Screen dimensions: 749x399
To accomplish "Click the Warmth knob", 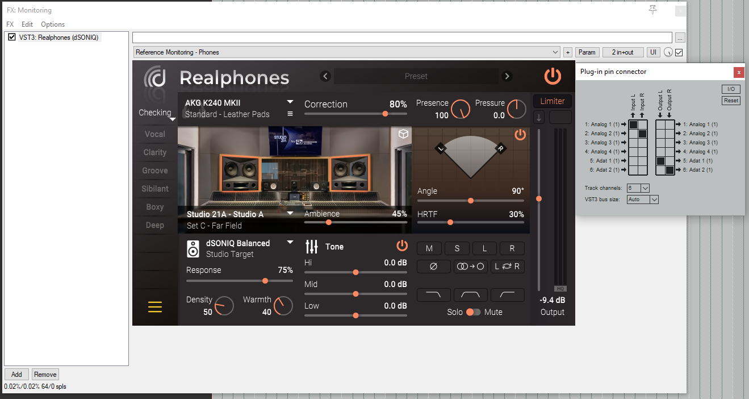I will click(283, 306).
